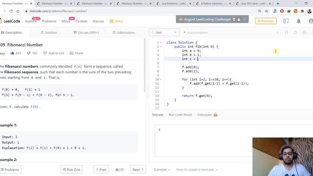
Task: Open the Contest nav item
Action: (x=81, y=21)
